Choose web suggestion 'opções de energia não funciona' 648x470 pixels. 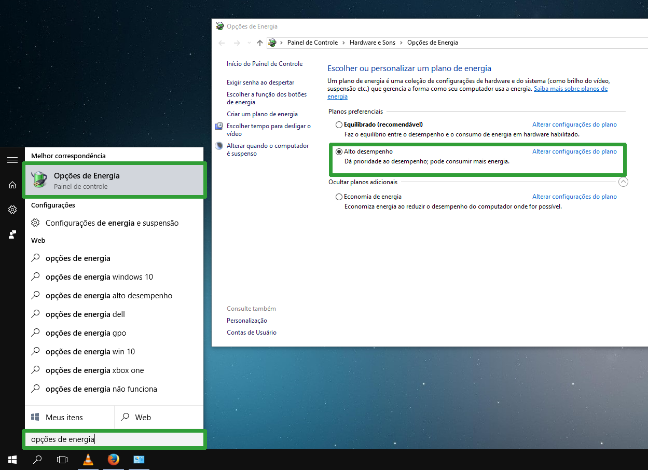(114, 389)
